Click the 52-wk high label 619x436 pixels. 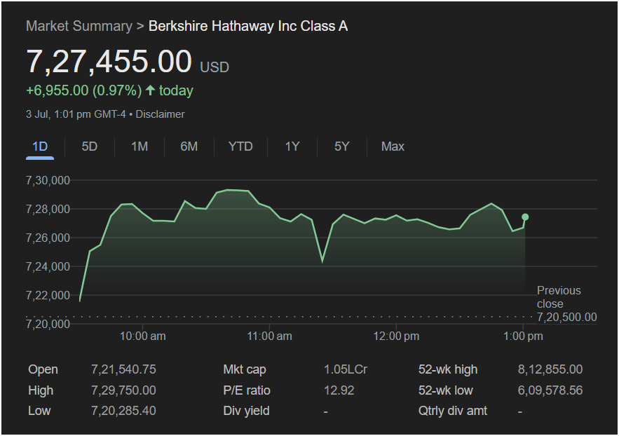point(448,369)
